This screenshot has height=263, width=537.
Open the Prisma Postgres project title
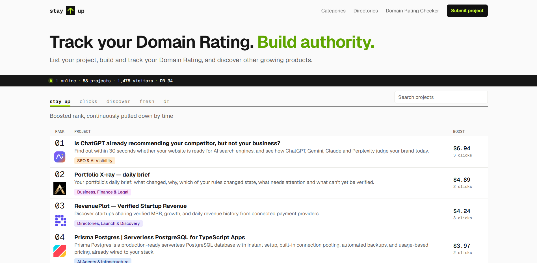tap(160, 237)
